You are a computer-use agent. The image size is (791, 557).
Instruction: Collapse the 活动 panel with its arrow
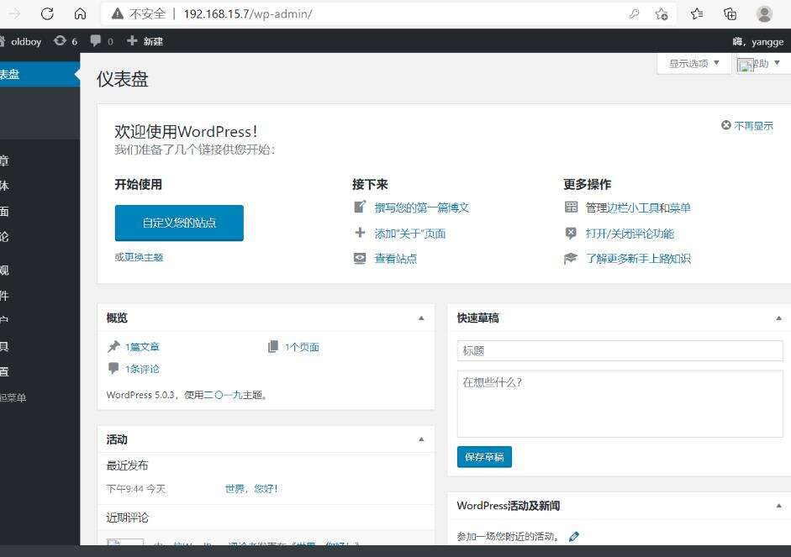pyautogui.click(x=421, y=439)
